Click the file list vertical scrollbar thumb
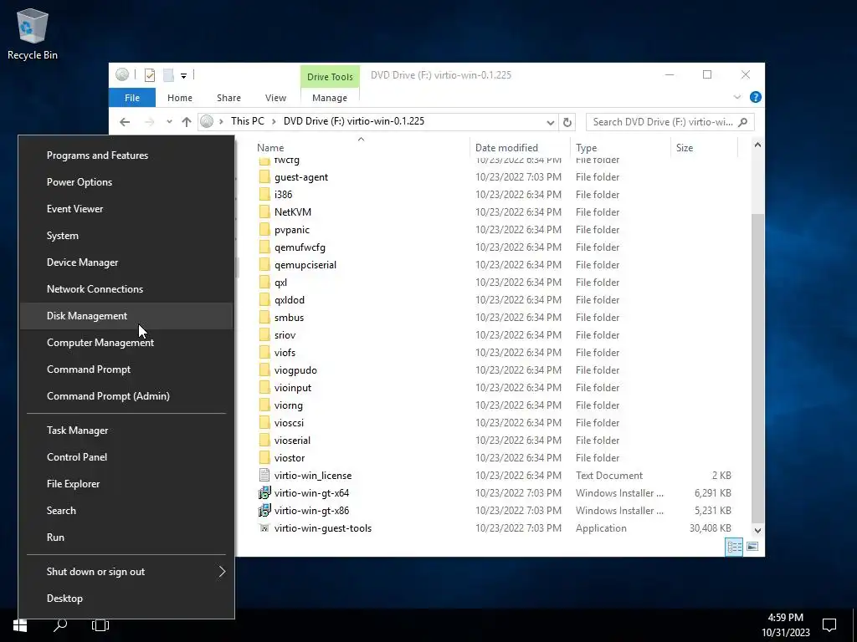 [x=757, y=369]
